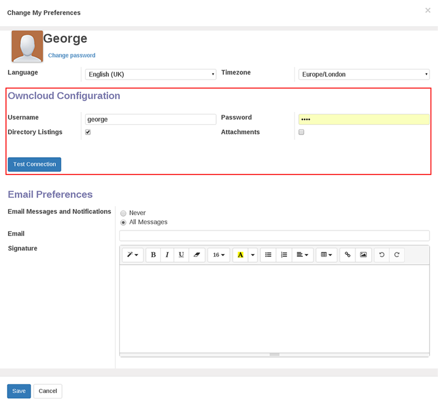The image size is (438, 404).
Task: Select the All Messages radio button
Action: 123,223
